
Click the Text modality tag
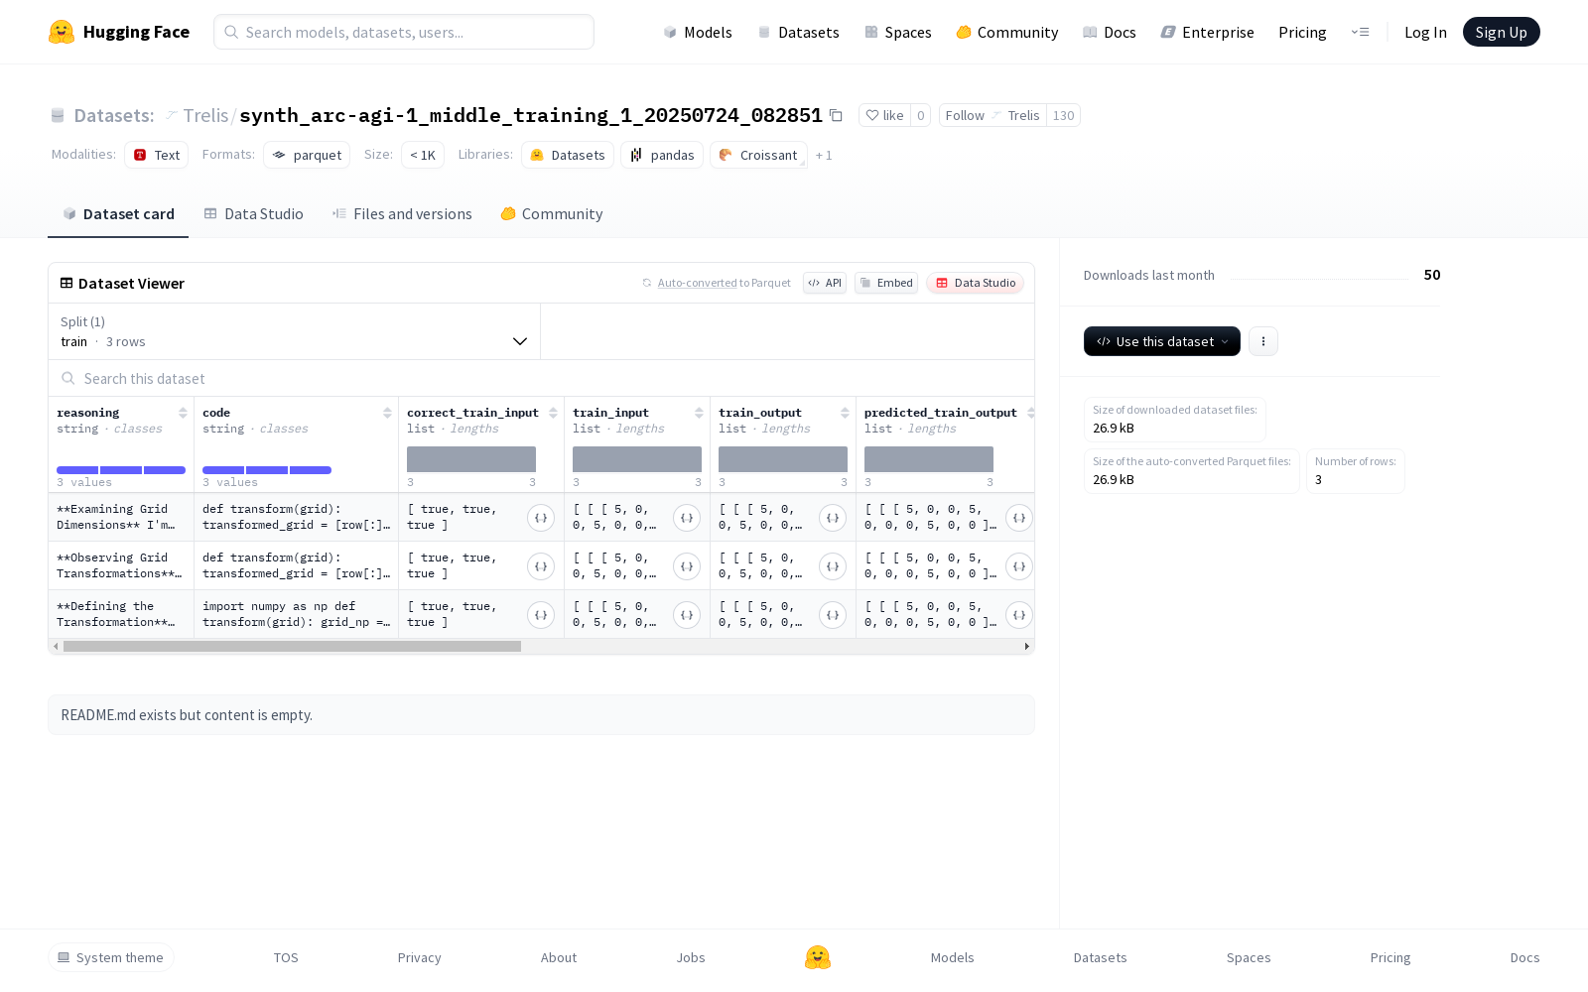coord(157,155)
